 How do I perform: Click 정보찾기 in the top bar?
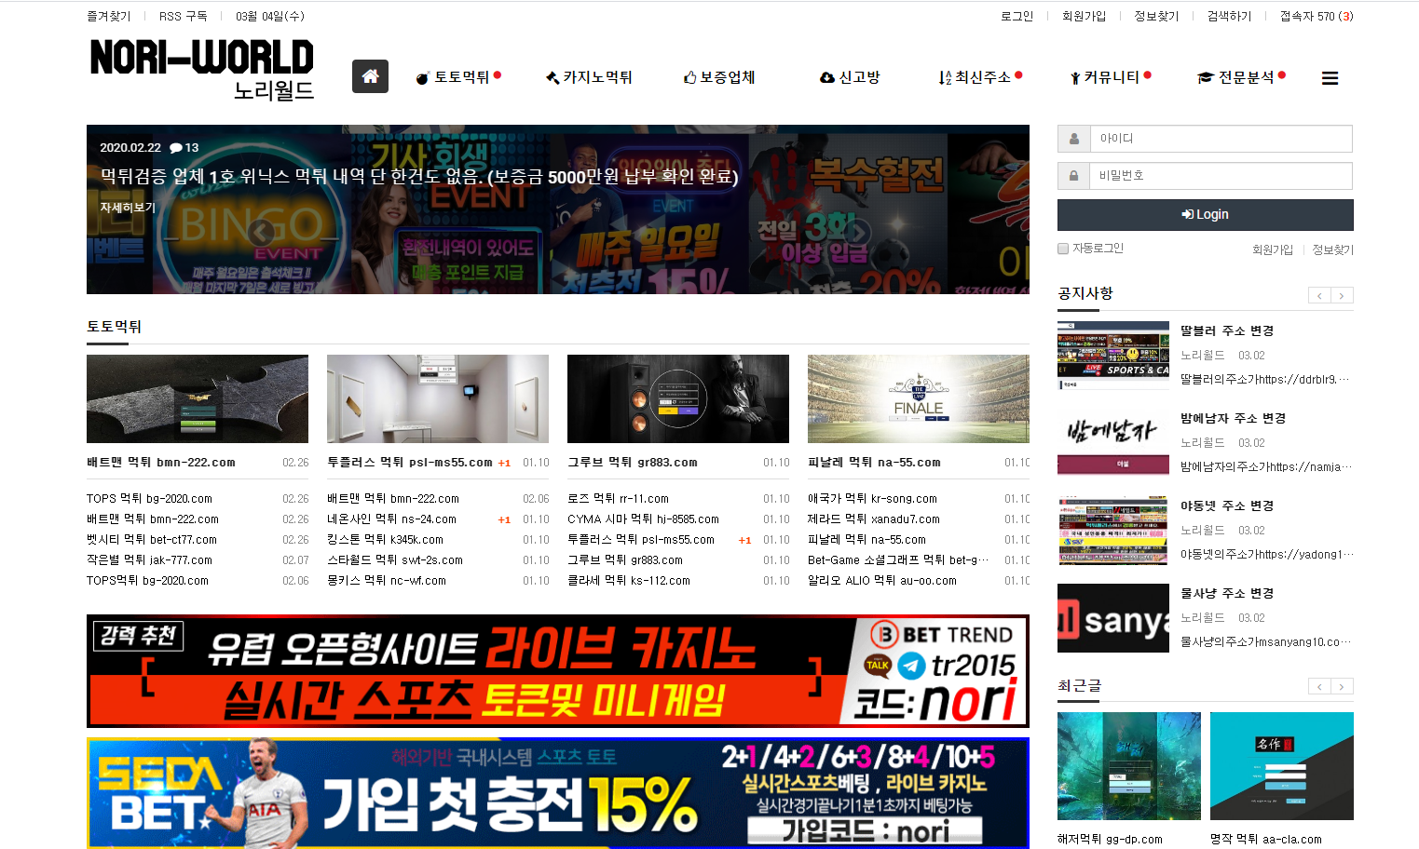tap(1156, 17)
